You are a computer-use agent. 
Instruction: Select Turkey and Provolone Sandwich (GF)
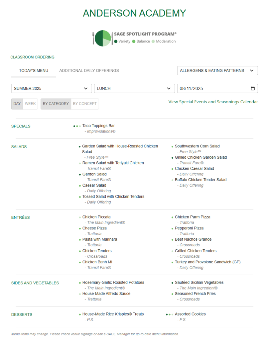tap(207, 262)
